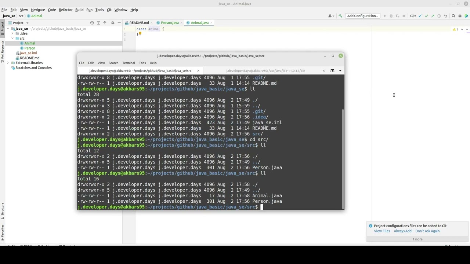Screen dimensions: 470x264
Task: Click the JetBrains Space logo icon
Action: pyautogui.click(x=466, y=16)
